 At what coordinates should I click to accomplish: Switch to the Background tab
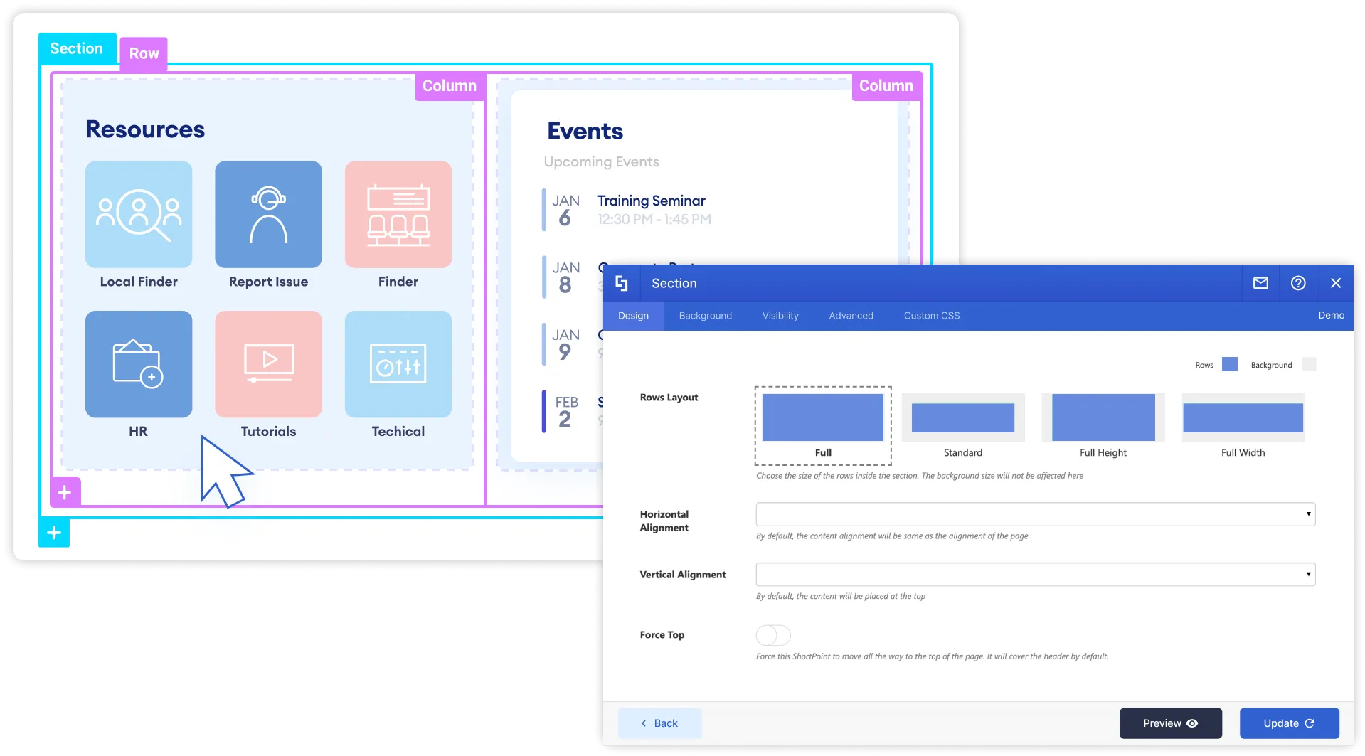[705, 316]
